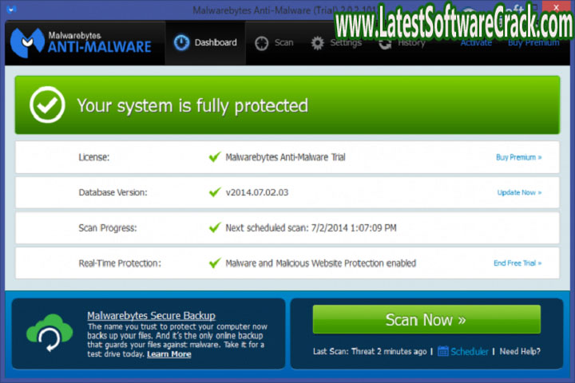Viewport: 575px width, 383px height.
Task: Open the History tab
Action: (x=402, y=43)
